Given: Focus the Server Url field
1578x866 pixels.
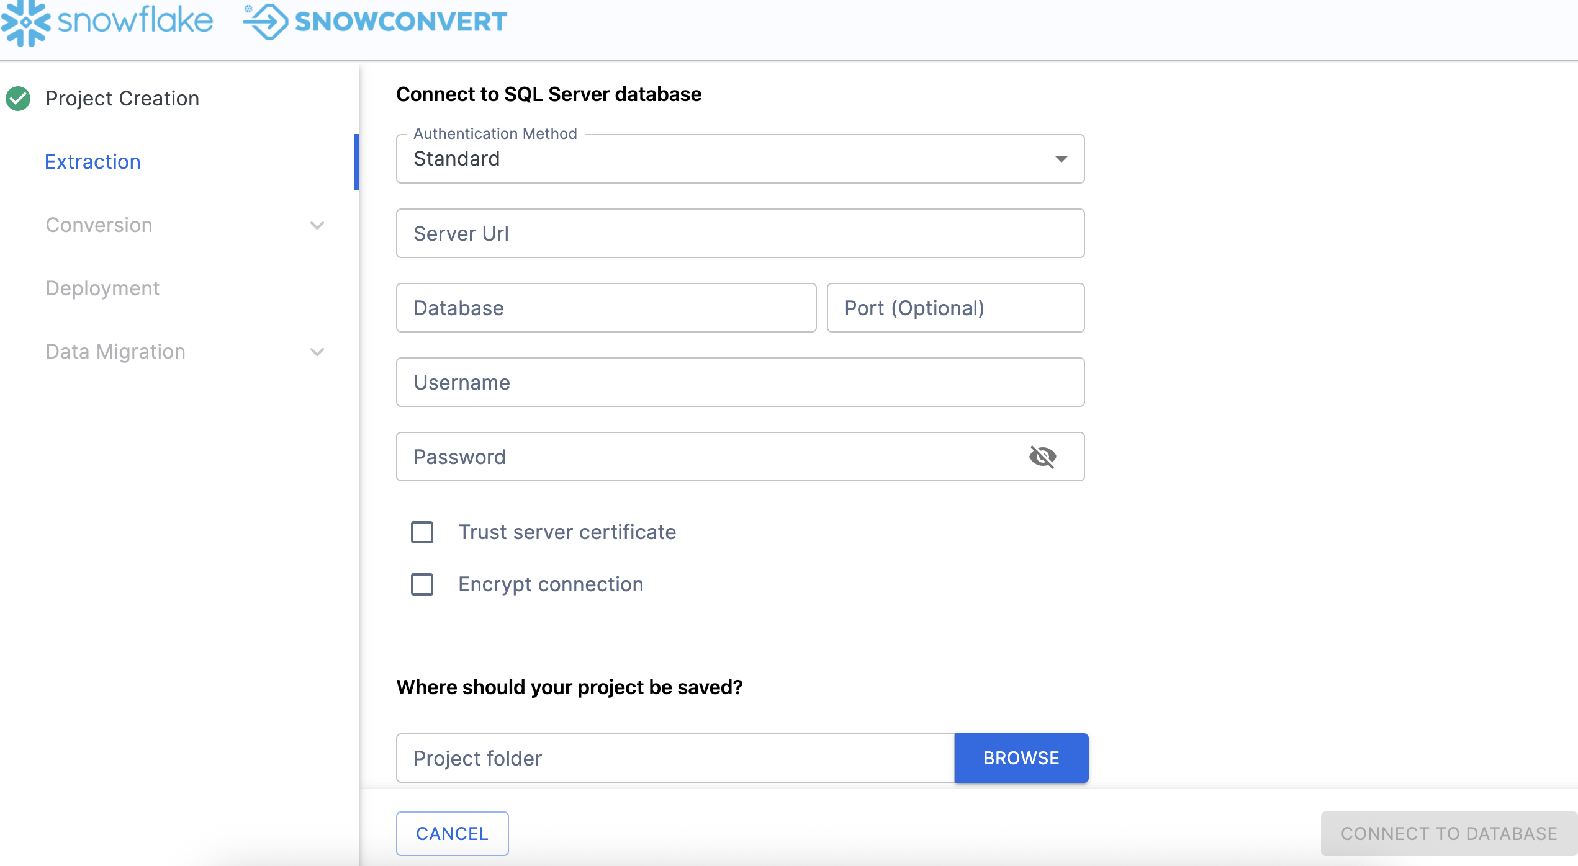Looking at the screenshot, I should coord(740,234).
